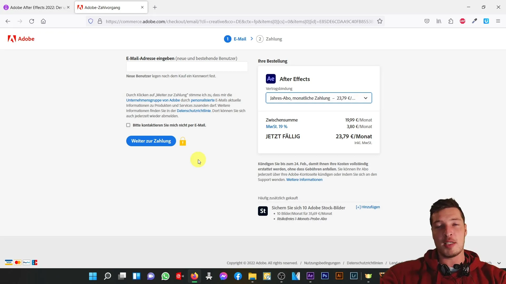Open the Firefox hamburger application menu

498,21
